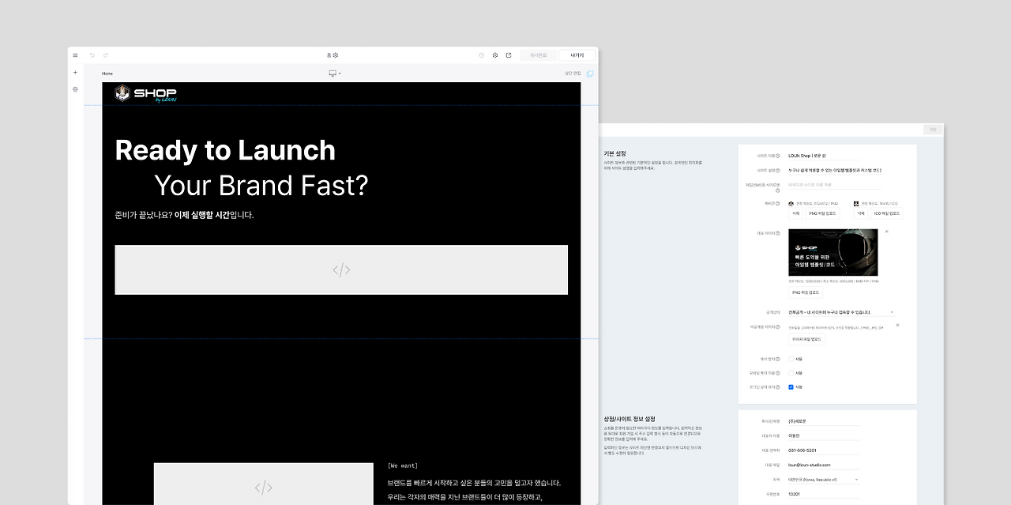The height and width of the screenshot is (505, 1011).
Task: Edit the 사이트 설명 description field
Action: (x=835, y=170)
